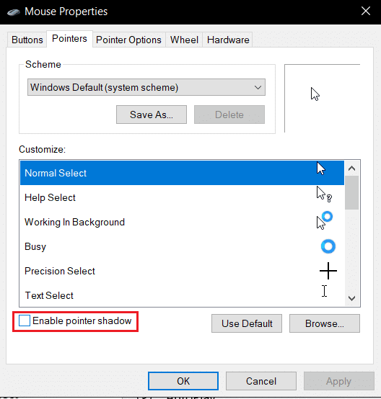381x399 pixels.
Task: Confirm with the OK button
Action: pyautogui.click(x=183, y=381)
